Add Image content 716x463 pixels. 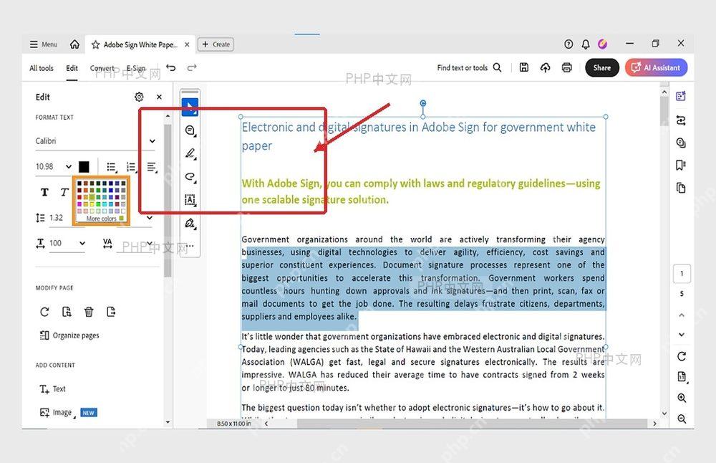57,412
